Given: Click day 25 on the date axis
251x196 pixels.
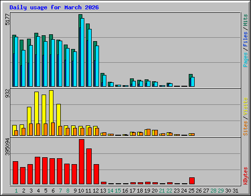Looking at the screenshot, I should pyautogui.click(x=191, y=191).
